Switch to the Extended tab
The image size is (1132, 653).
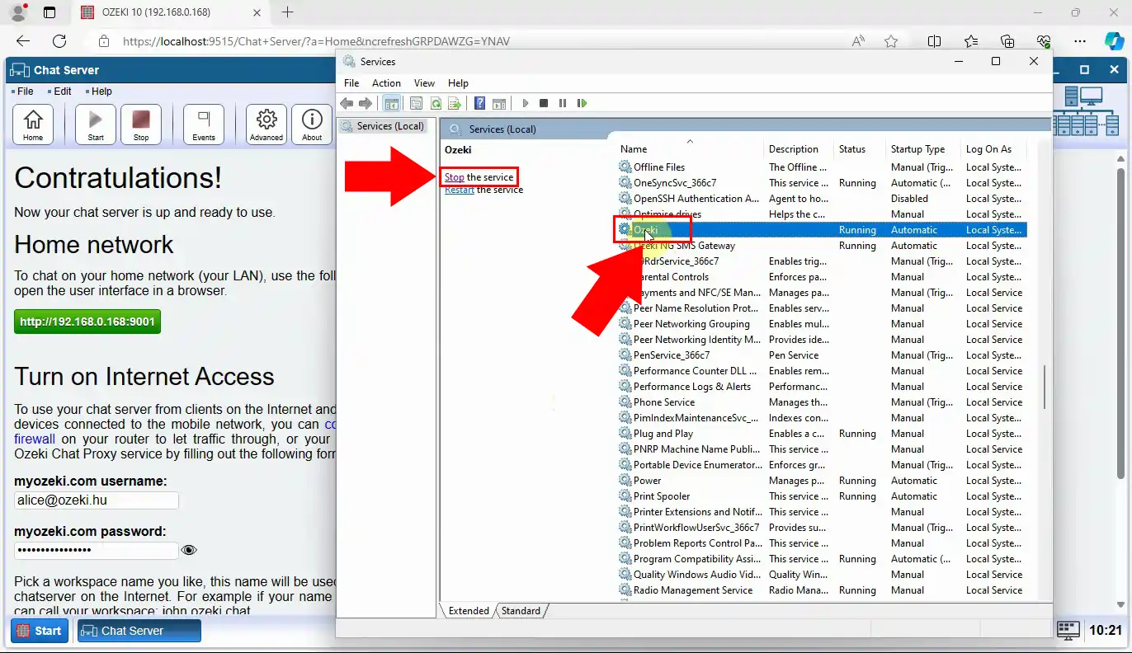click(469, 611)
